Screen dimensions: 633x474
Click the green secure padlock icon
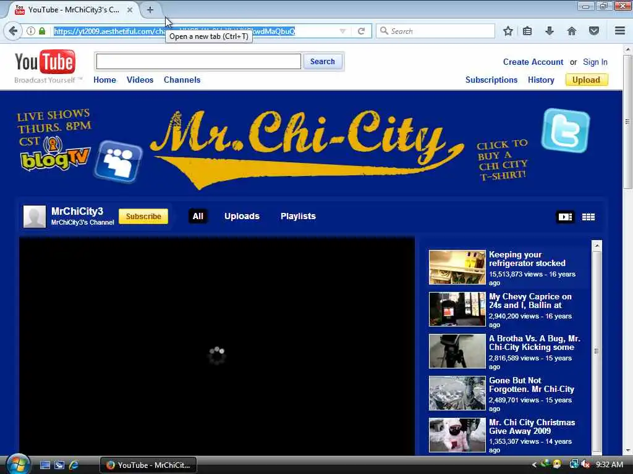click(x=42, y=31)
